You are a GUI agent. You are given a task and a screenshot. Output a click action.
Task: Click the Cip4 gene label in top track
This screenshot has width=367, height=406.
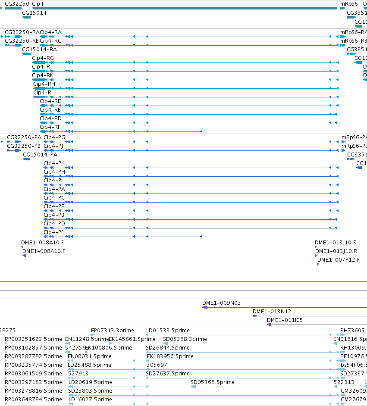38,4
